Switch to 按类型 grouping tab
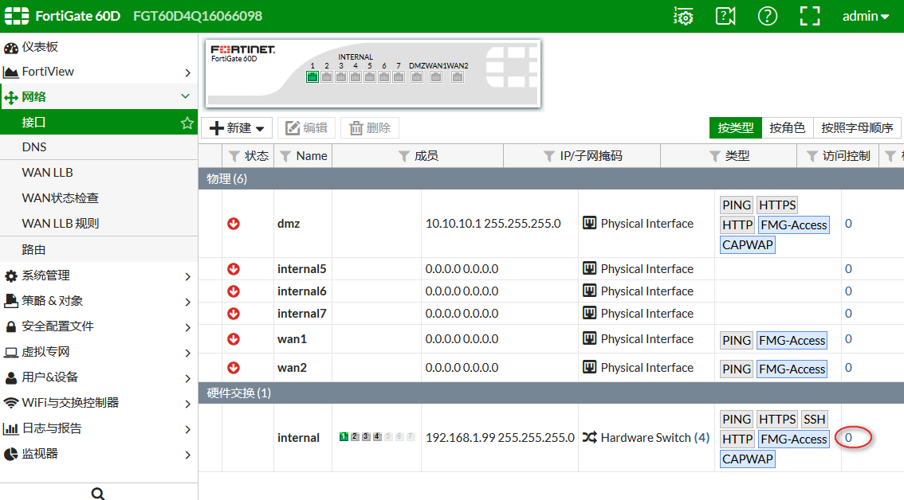904x500 pixels. tap(735, 128)
